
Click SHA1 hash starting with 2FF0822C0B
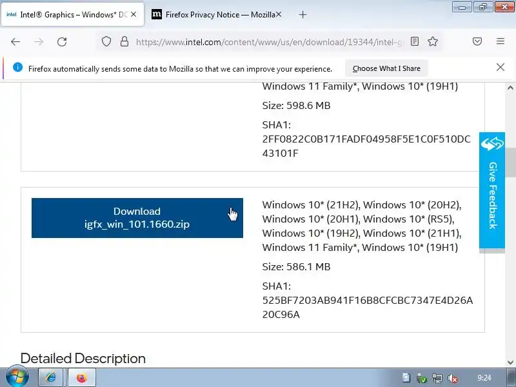point(366,146)
